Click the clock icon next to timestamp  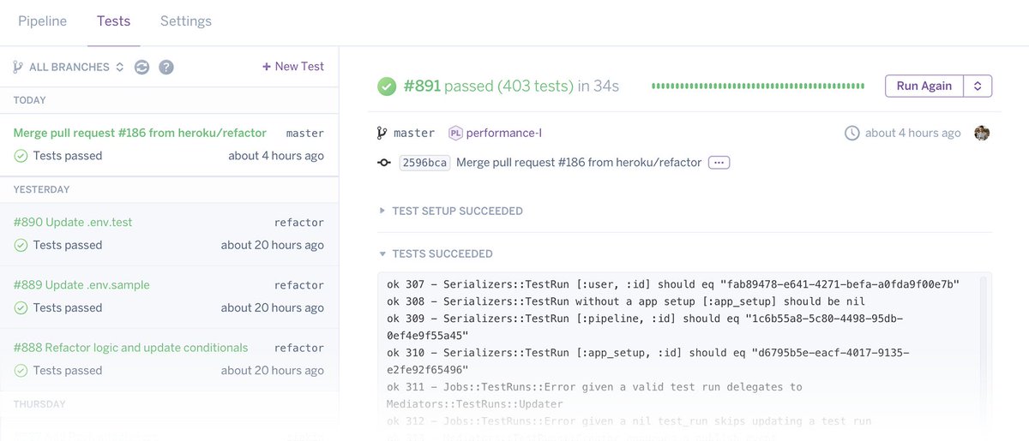[851, 133]
